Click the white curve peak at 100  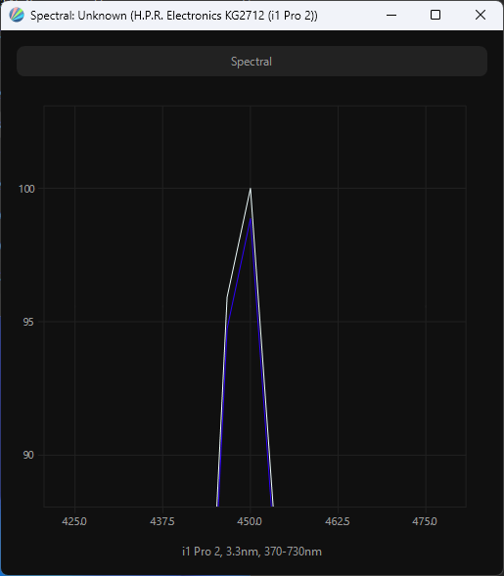pyautogui.click(x=251, y=189)
